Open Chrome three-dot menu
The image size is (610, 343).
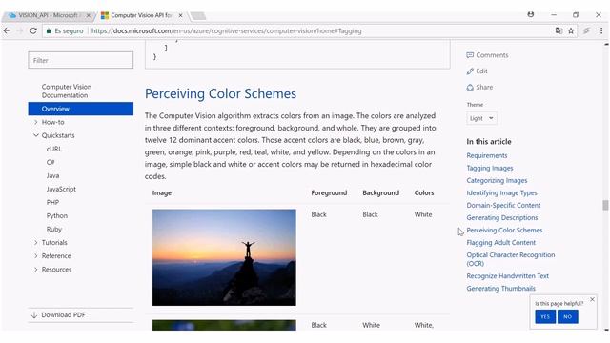(601, 30)
